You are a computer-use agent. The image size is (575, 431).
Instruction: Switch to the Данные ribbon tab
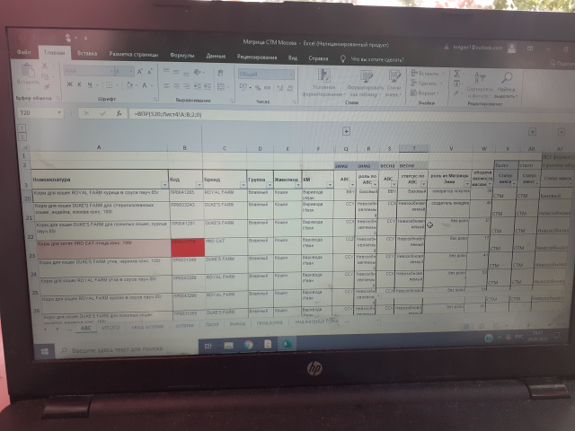click(216, 56)
